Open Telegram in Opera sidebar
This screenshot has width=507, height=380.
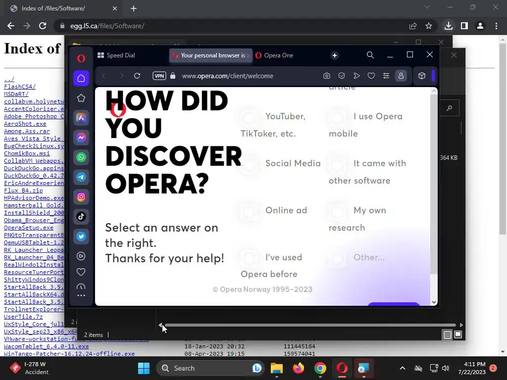81,177
